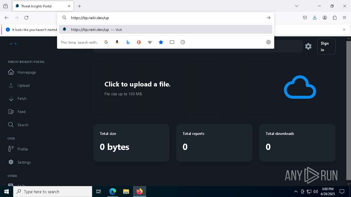351x197 pixels.
Task: Click the taskbar search box
Action: point(53,192)
